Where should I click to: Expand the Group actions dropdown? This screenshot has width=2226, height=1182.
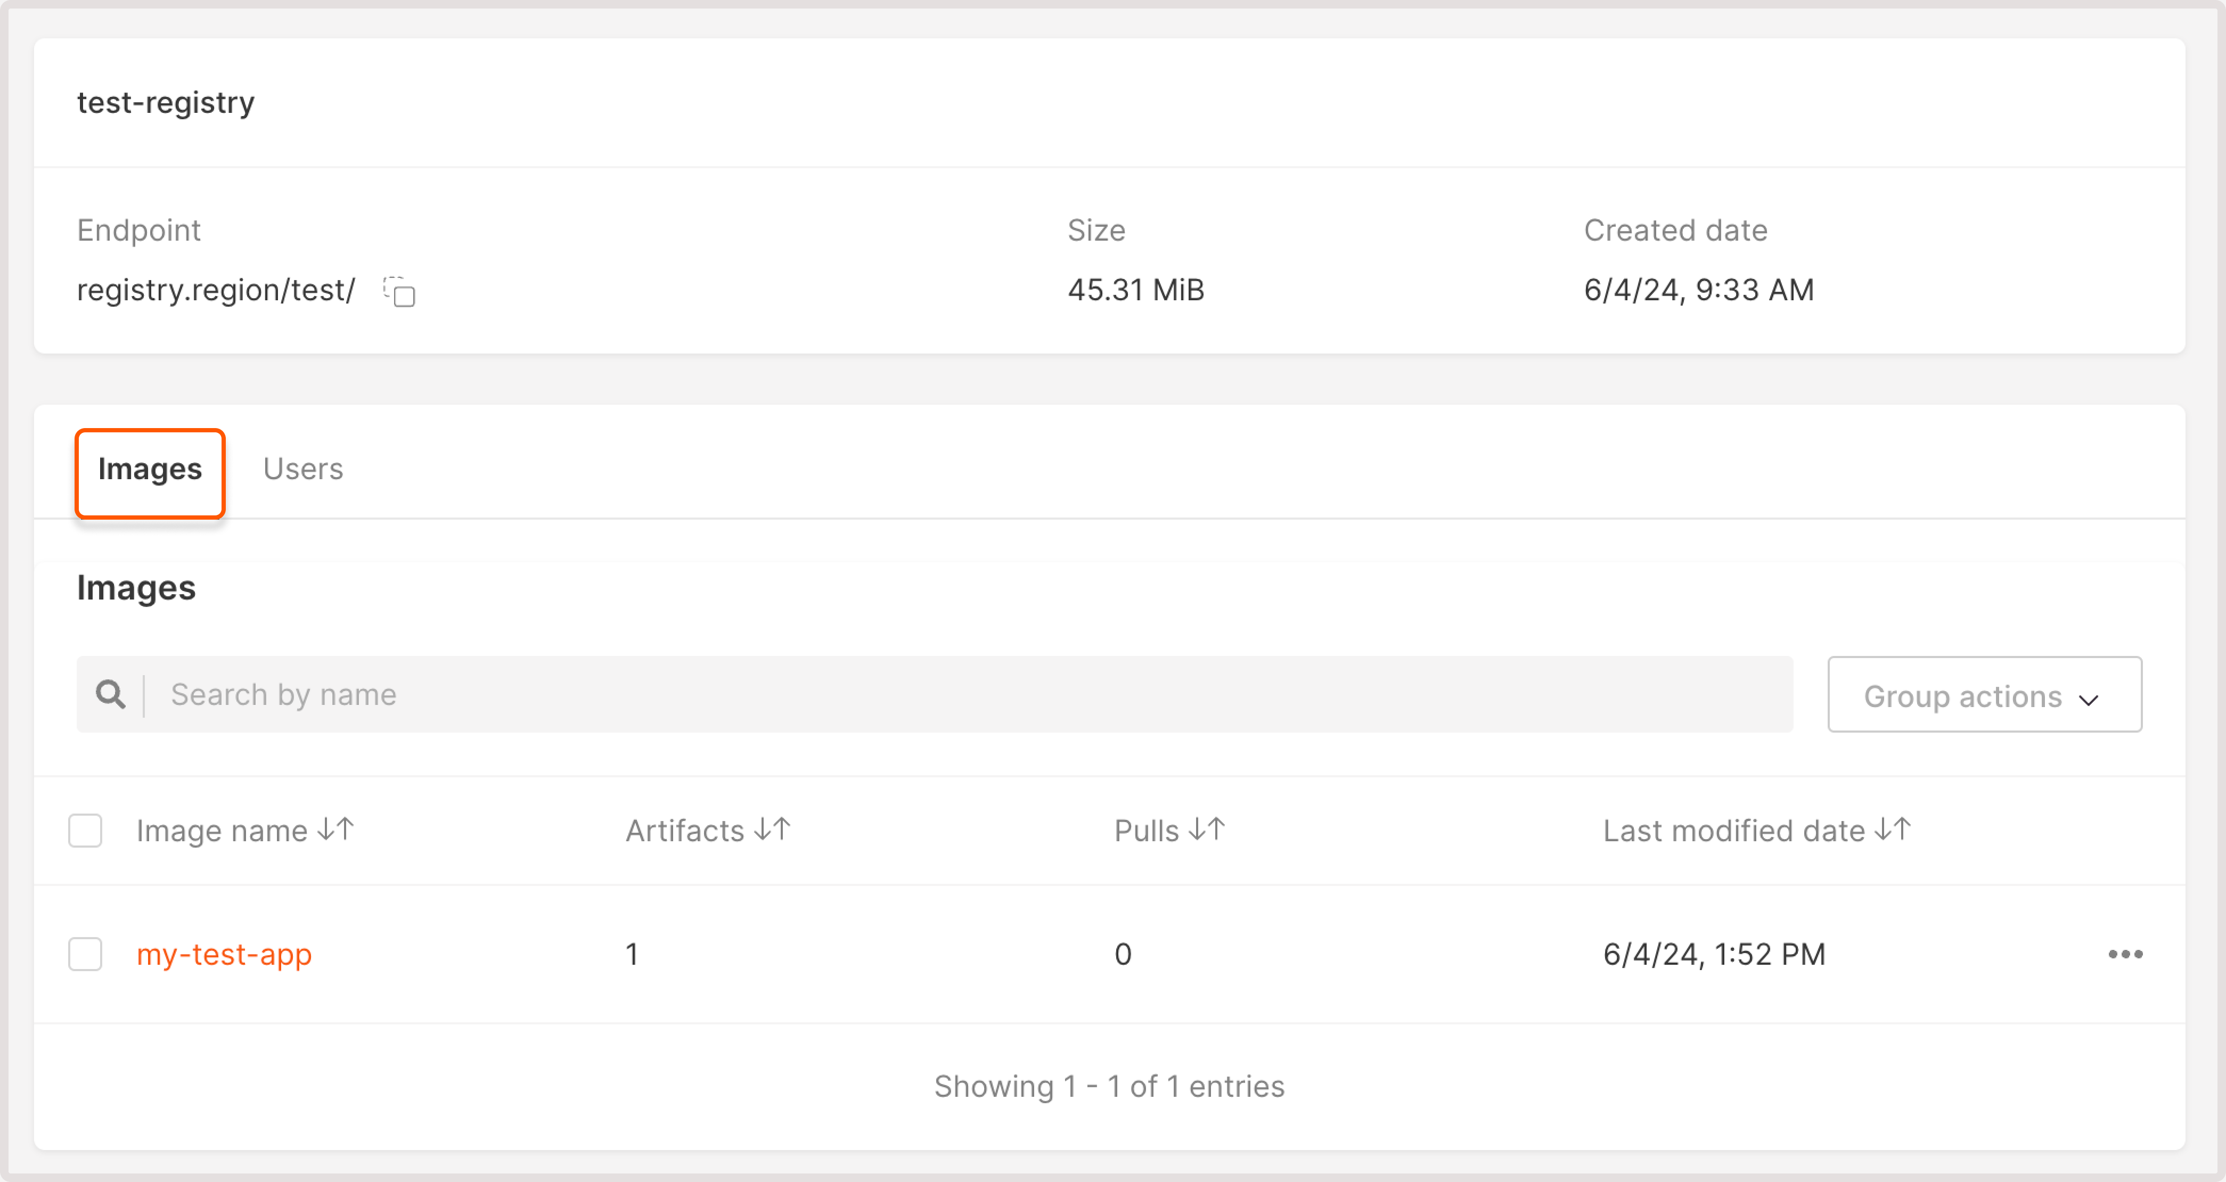1984,695
